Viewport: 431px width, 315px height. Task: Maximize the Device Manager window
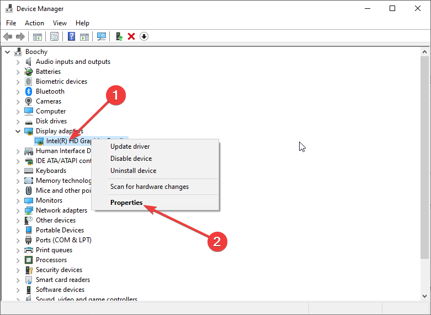[392, 8]
